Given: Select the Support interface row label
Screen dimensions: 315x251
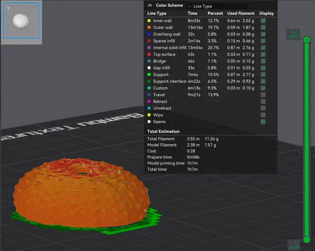Looking at the screenshot, I should [x=170, y=81].
